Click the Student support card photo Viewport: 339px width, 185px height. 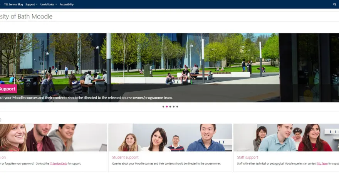[170, 137]
